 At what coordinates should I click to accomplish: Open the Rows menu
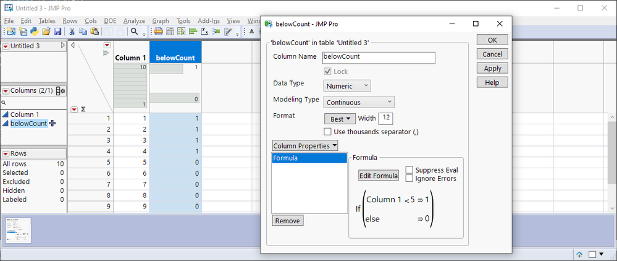pyautogui.click(x=70, y=21)
